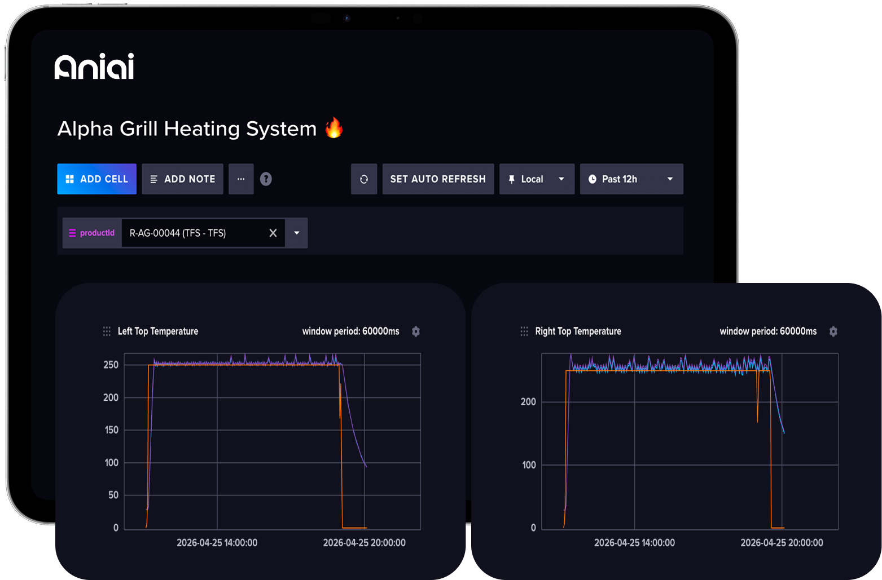Screen dimensions: 882x580
Task: Open the Local timezone dropdown
Action: tap(537, 179)
